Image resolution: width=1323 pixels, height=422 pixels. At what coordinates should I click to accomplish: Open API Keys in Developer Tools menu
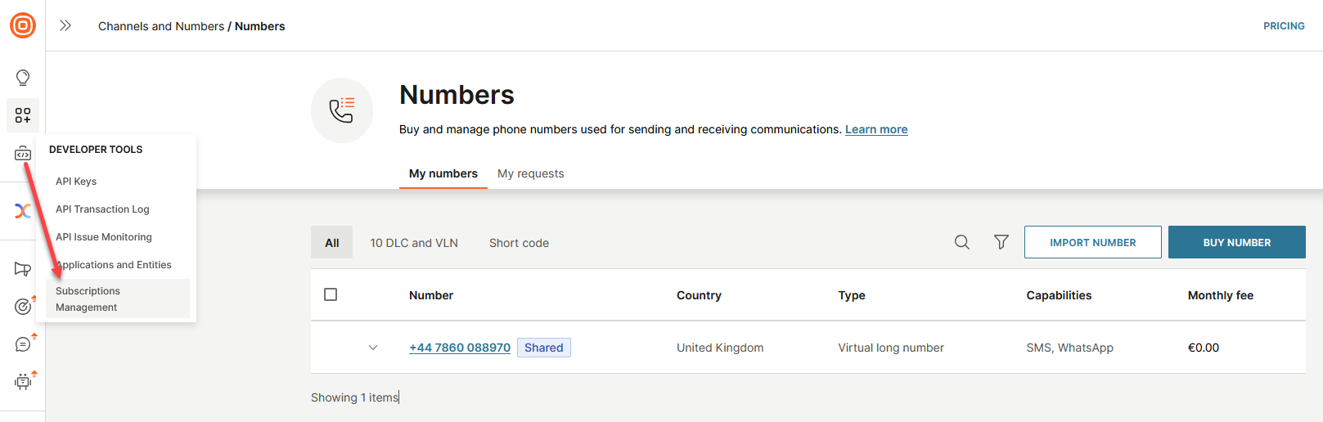click(x=76, y=182)
